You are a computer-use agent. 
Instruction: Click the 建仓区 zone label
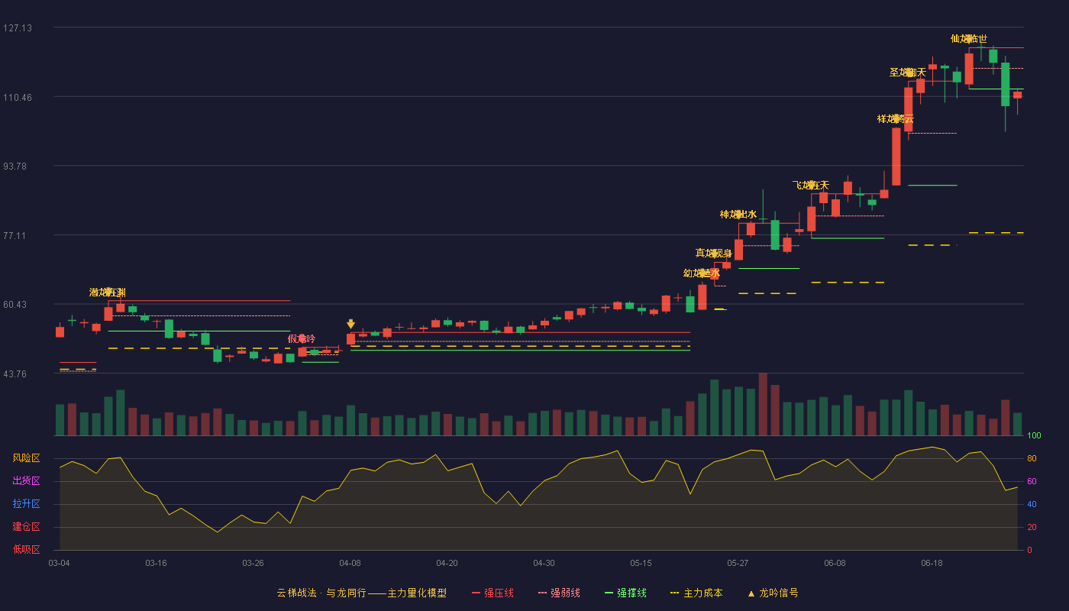[26, 527]
